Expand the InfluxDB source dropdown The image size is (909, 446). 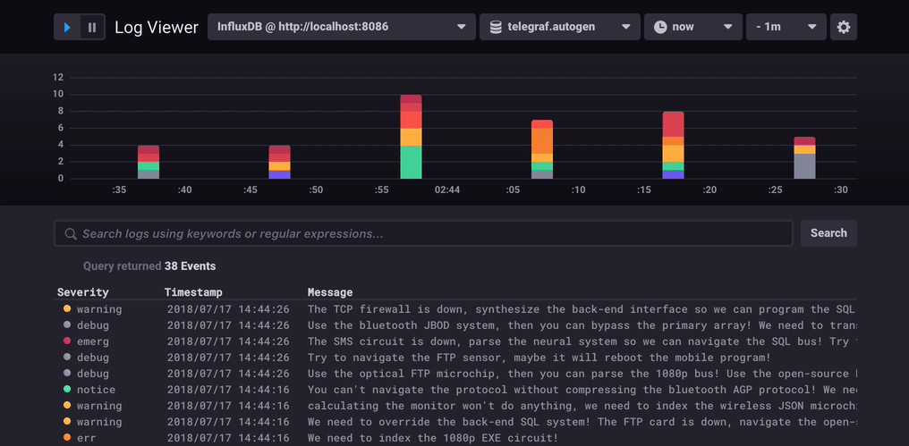(x=341, y=27)
